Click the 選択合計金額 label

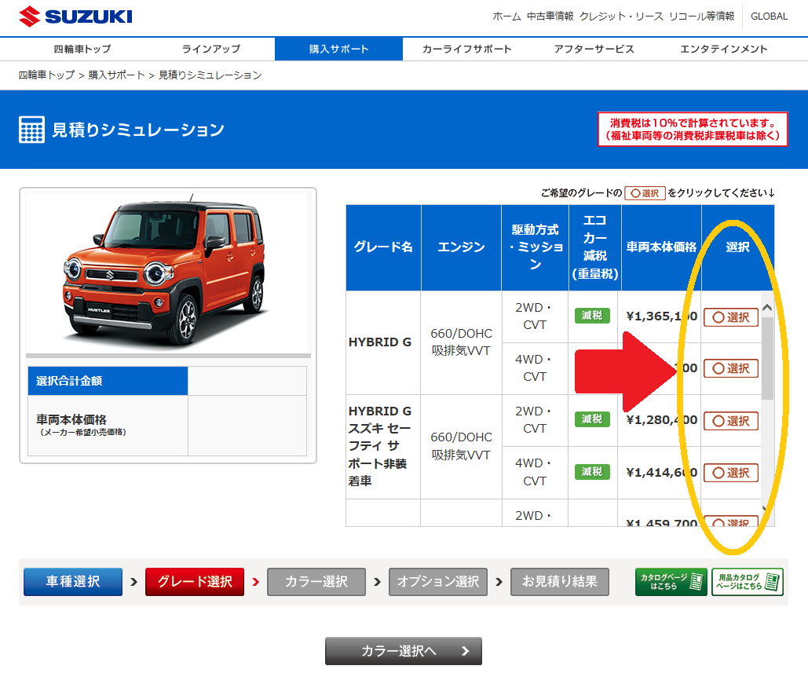108,381
